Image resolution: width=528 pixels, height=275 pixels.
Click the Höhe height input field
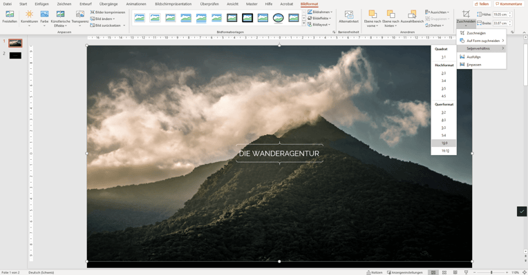tap(501, 14)
